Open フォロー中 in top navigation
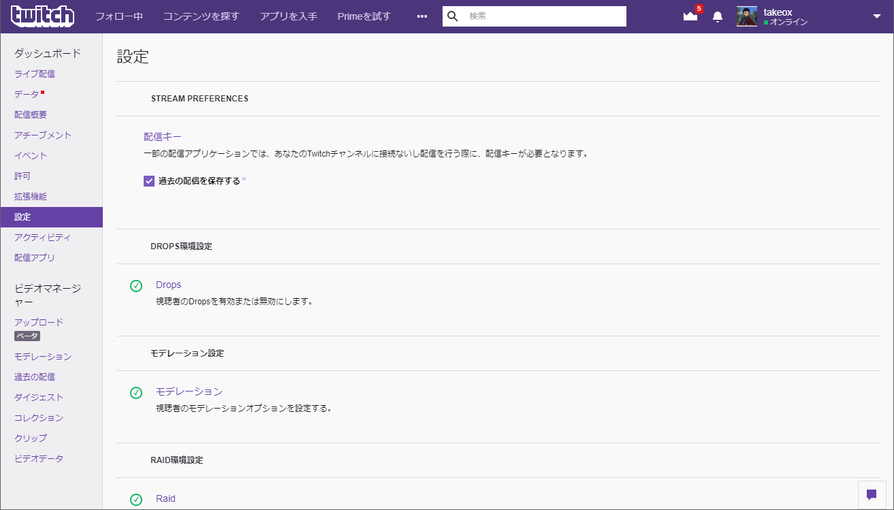The image size is (894, 510). 119,16
